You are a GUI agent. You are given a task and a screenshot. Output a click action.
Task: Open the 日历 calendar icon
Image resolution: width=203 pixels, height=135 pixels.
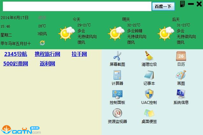(181, 56)
